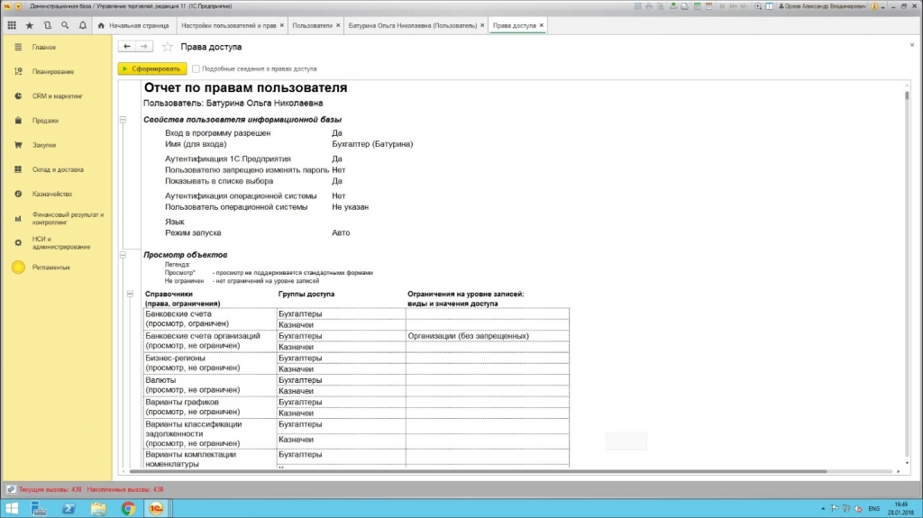Screen dimensions: 923x518
Task: Show hidden system tray icons
Action: pyautogui.click(x=823, y=509)
